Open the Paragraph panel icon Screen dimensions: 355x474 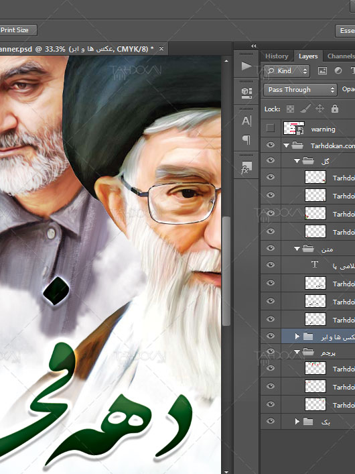246,139
